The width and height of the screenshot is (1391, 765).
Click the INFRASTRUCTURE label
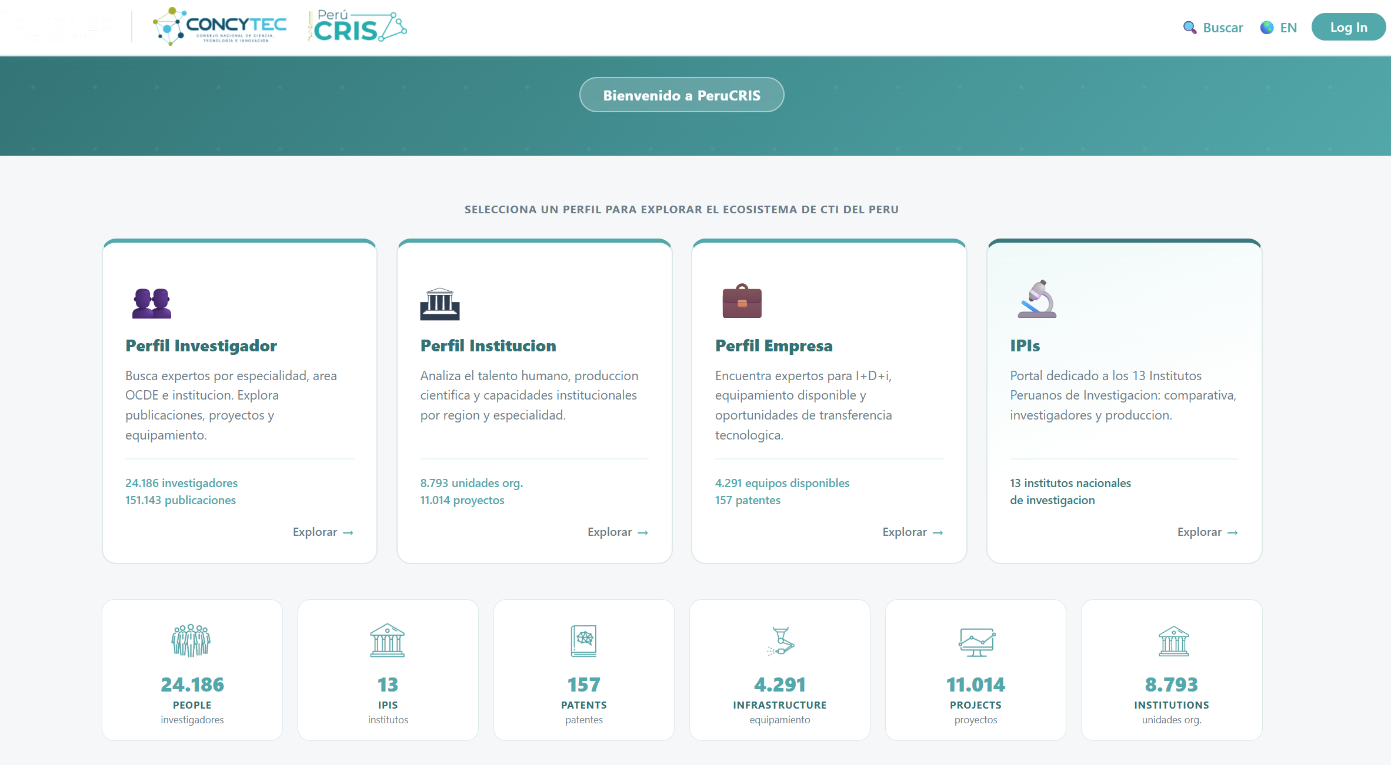(x=780, y=705)
